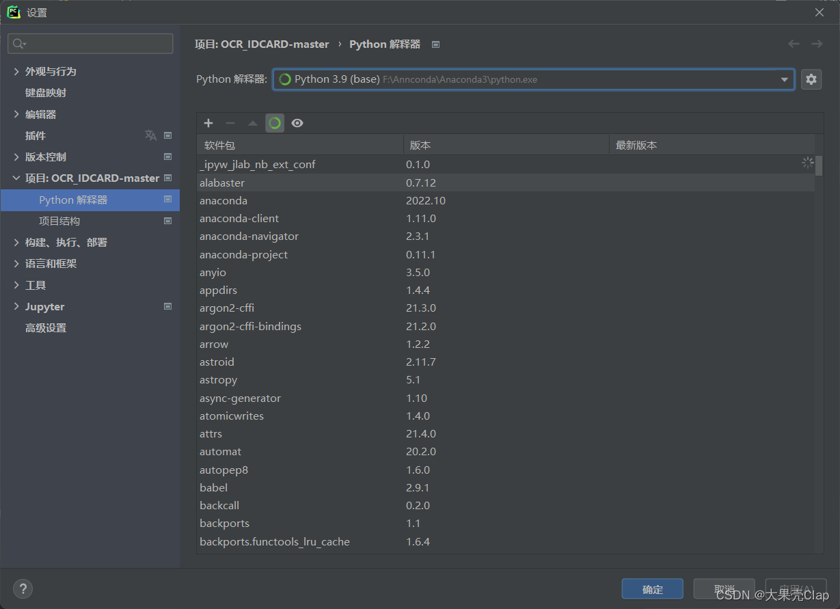Select the async-generator package row
840x609 pixels.
506,398
